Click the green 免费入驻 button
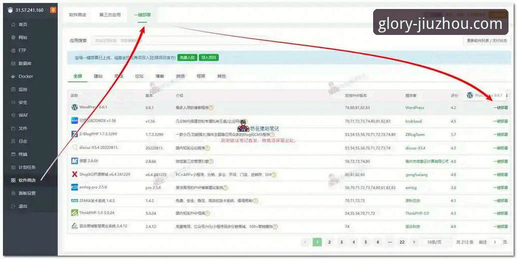 point(187,58)
